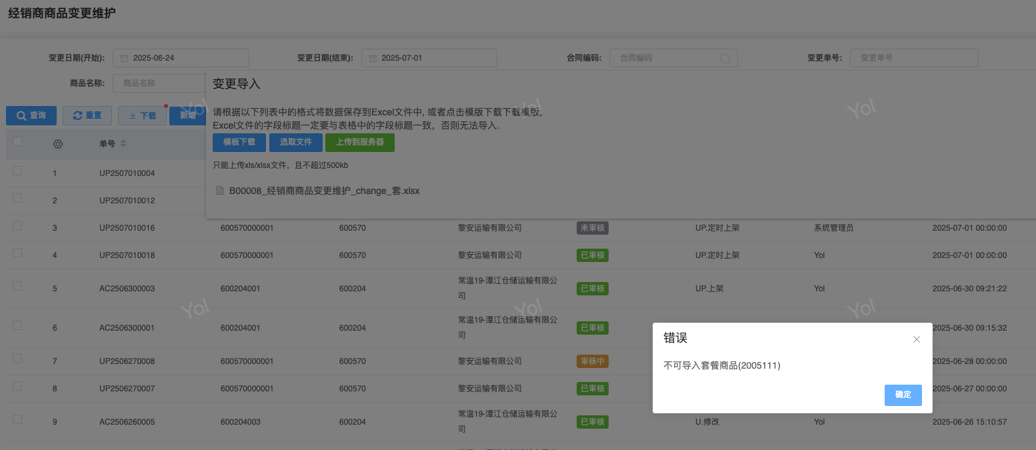Click file icon beside uploaded xlsx file
Screen dimensions: 1036x450
220,191
